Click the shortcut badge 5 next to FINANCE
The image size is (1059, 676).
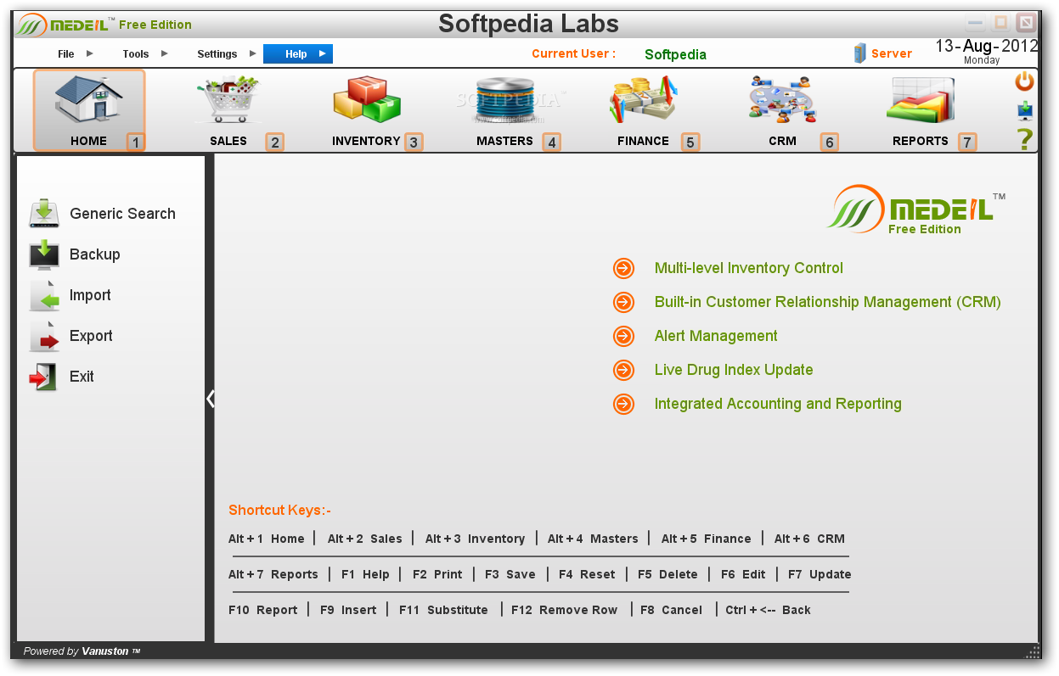(x=690, y=142)
